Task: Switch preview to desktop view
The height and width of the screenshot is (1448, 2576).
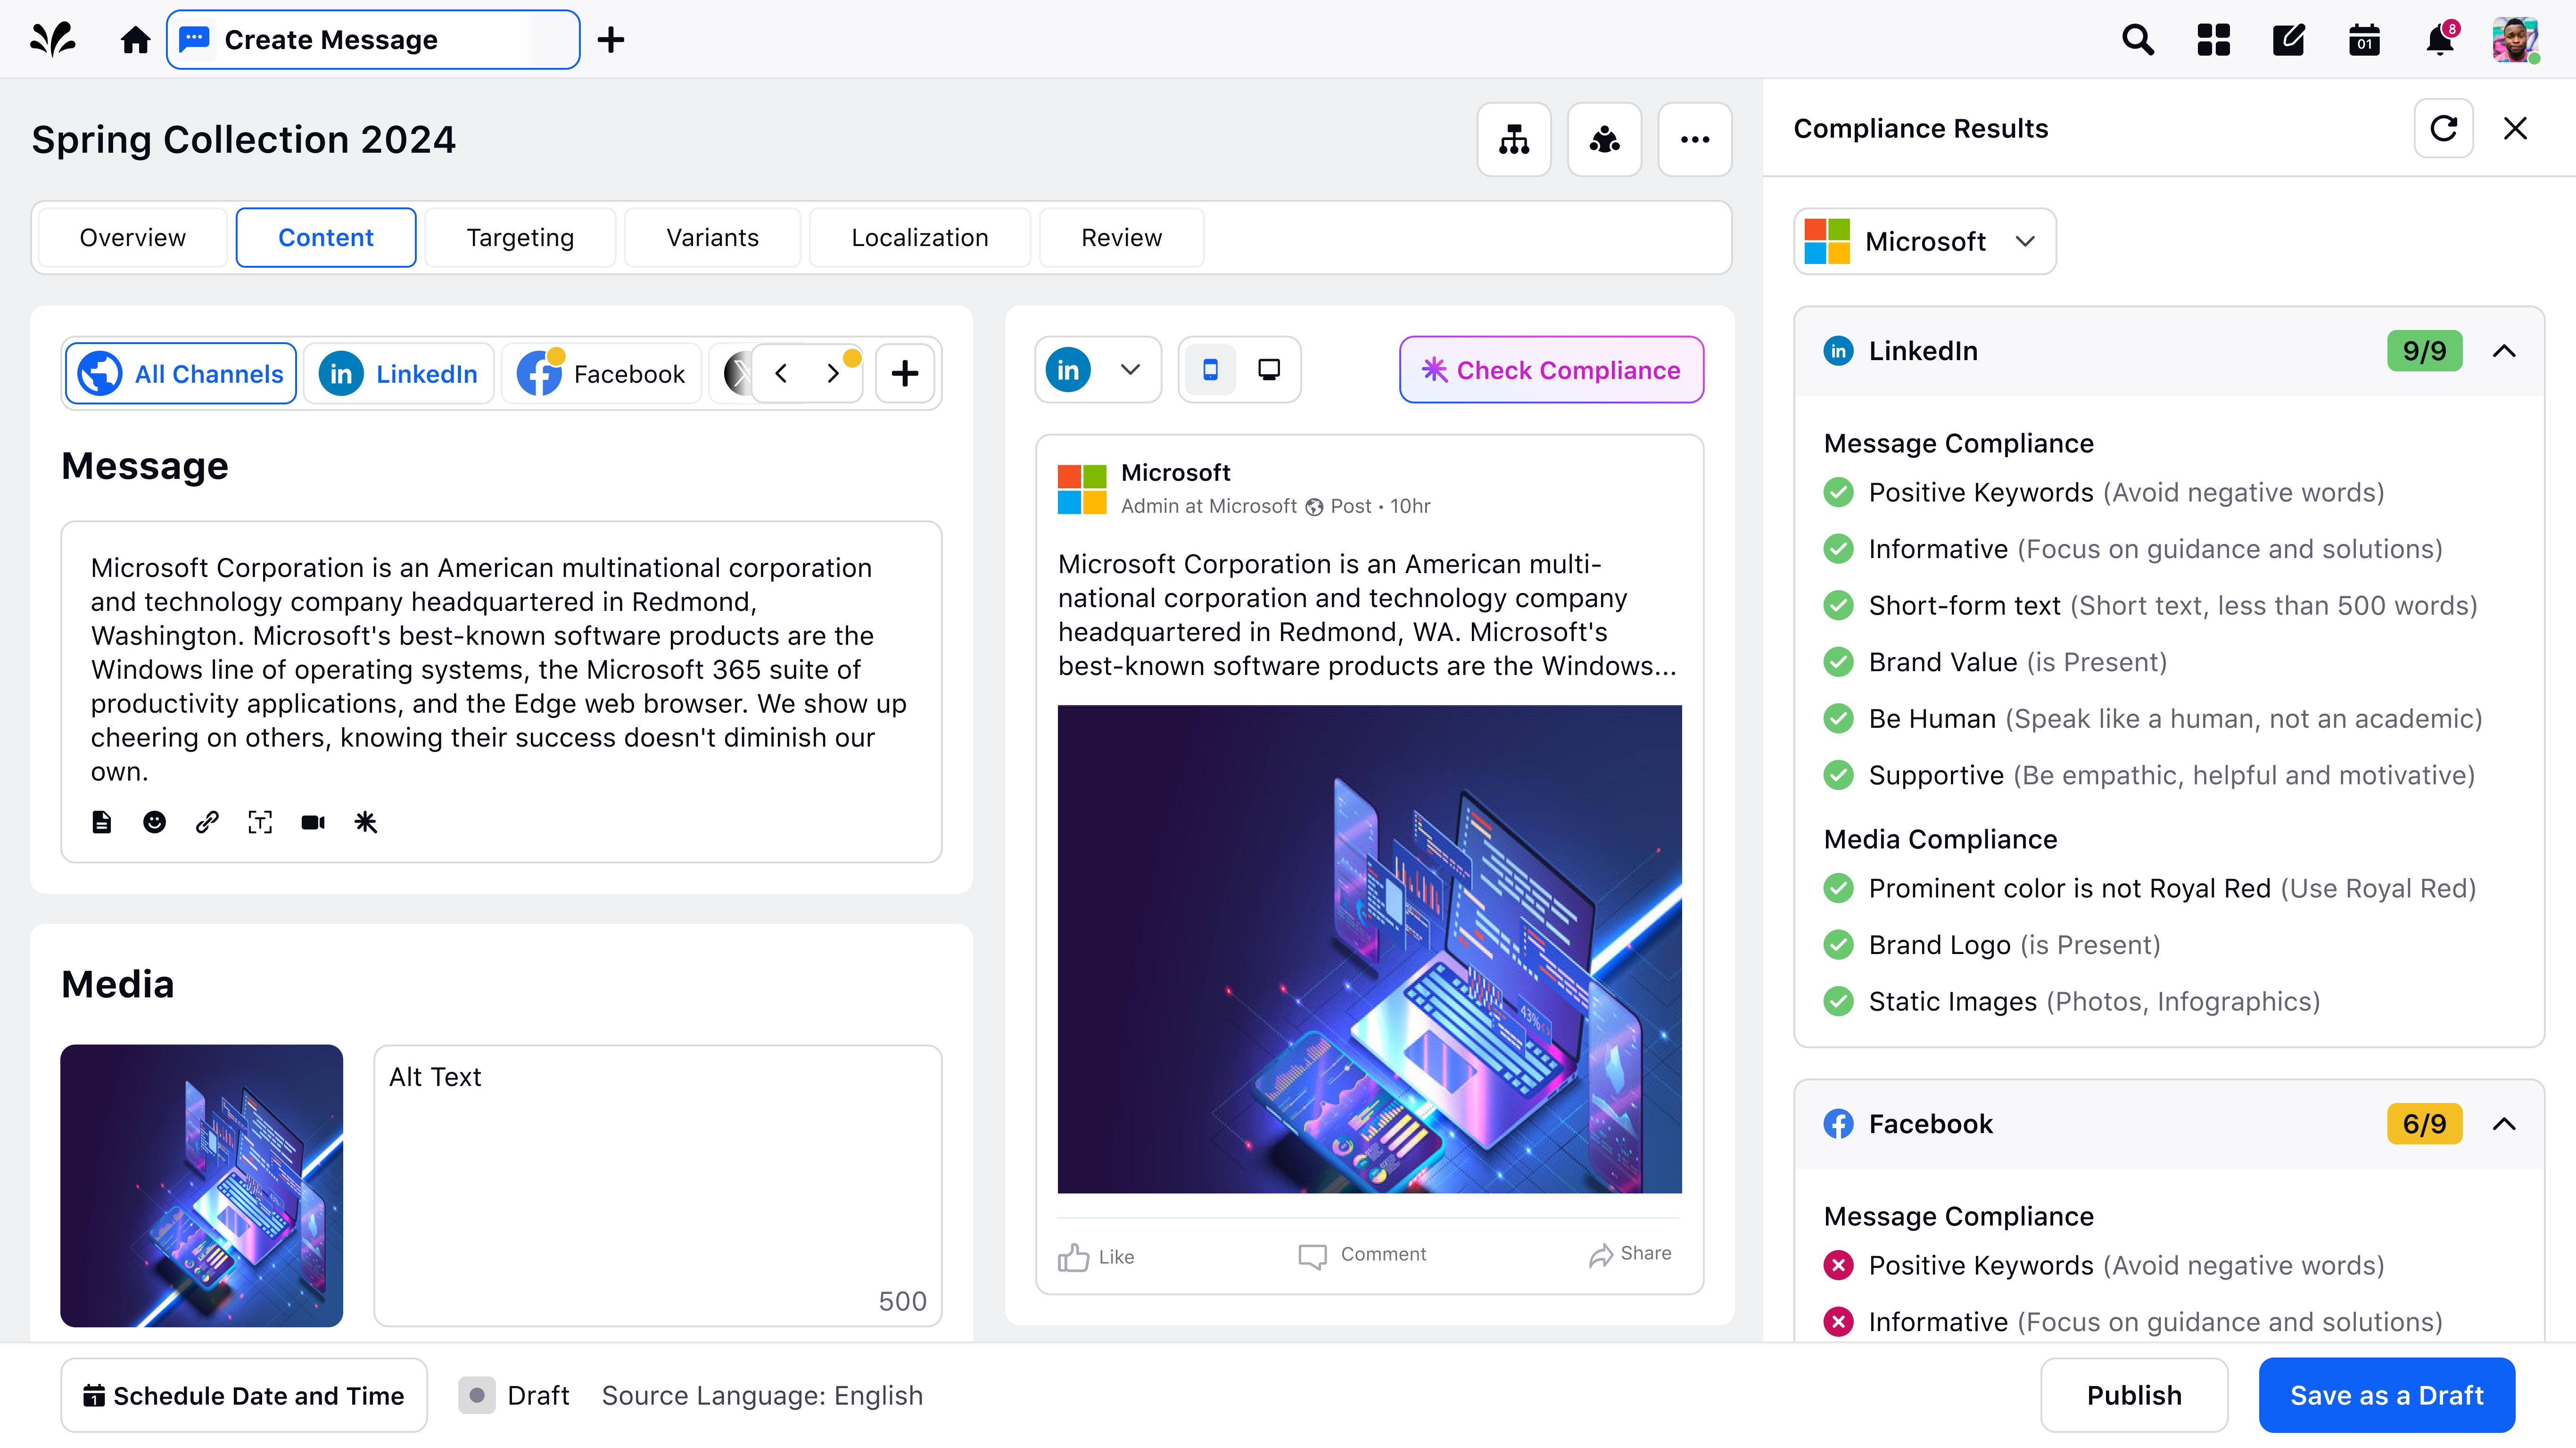Action: click(1268, 369)
